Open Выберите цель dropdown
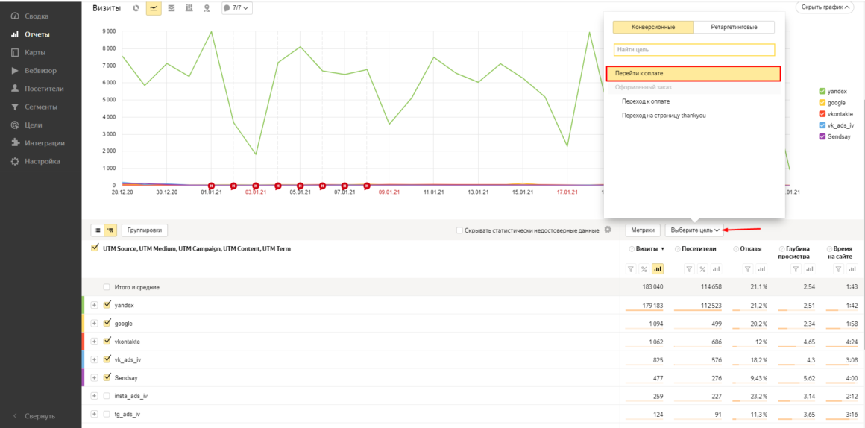 click(694, 230)
